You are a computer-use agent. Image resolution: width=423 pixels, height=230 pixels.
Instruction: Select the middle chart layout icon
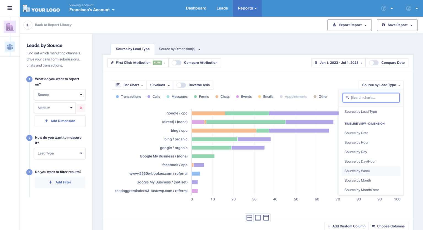coord(257,217)
